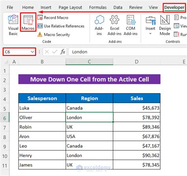
Task: Select column B header
Action: click(x=42, y=62)
